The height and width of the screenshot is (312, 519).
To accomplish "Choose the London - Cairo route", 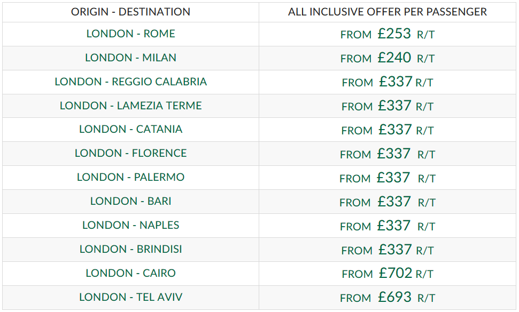I will tap(130, 273).
